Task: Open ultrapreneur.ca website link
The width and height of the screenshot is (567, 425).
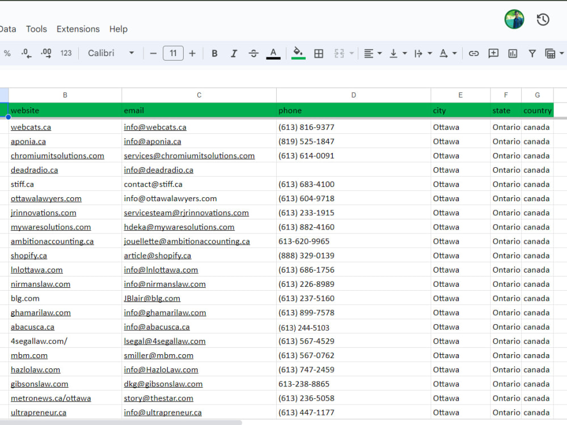Action: click(x=39, y=413)
